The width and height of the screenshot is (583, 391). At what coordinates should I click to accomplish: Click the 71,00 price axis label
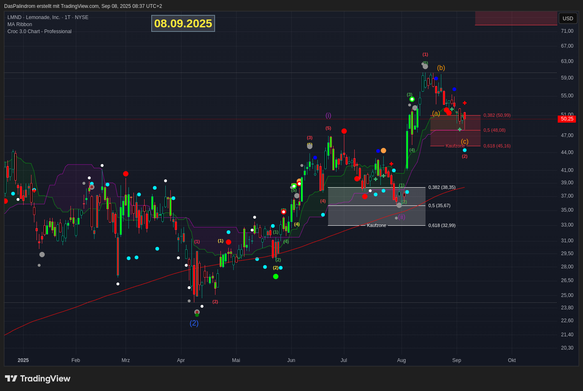567,31
